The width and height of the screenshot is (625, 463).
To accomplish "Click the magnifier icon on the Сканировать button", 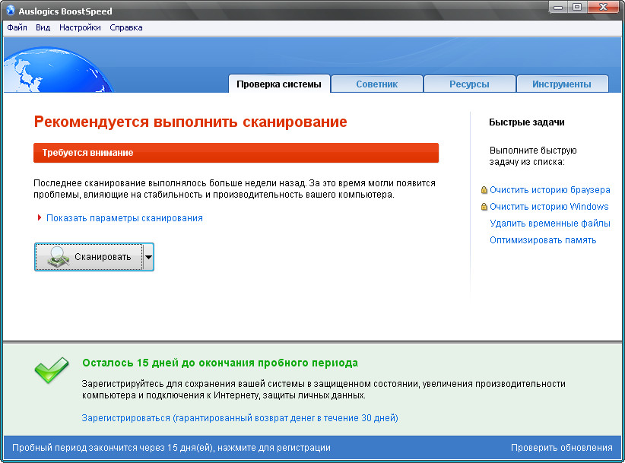I will [x=59, y=257].
